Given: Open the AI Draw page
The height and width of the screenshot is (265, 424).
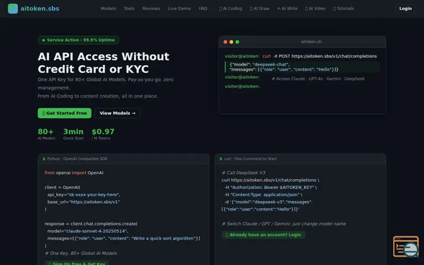Looking at the screenshot, I should tap(260, 8).
